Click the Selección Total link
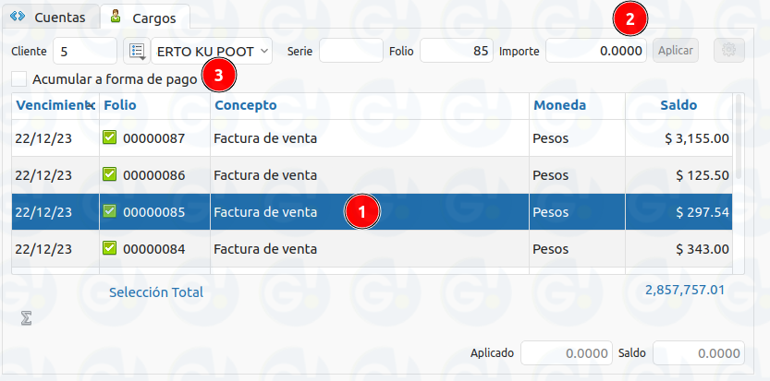Screen dimensions: 770x381 pos(156,292)
